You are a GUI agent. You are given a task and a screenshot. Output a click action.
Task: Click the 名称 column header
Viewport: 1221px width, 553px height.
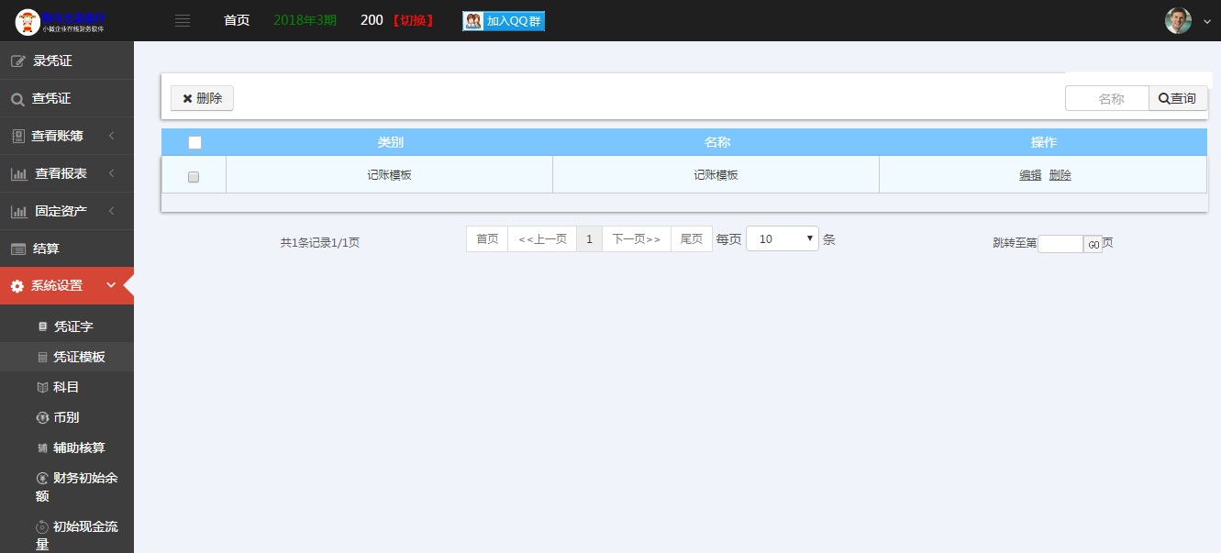(716, 142)
